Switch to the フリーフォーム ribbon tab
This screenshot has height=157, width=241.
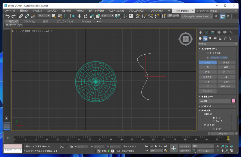[x=29, y=22]
